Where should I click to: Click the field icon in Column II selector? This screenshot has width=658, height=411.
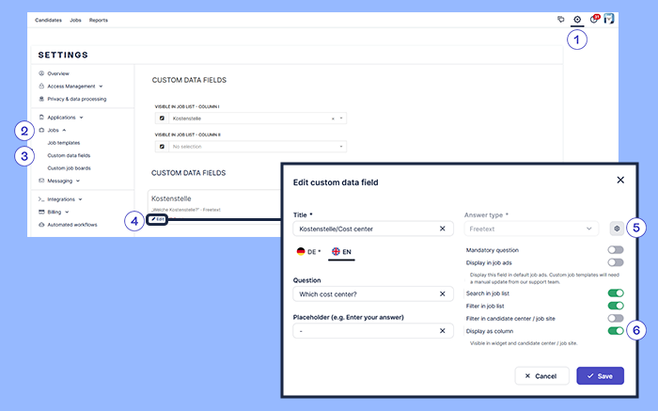(162, 147)
